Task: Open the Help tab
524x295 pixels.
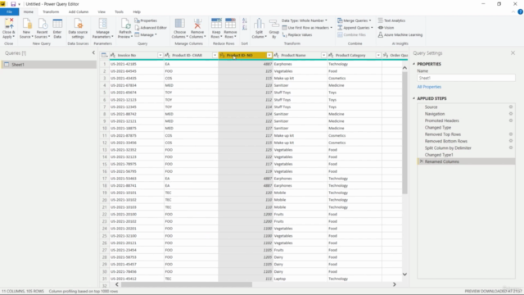Action: coord(137,11)
